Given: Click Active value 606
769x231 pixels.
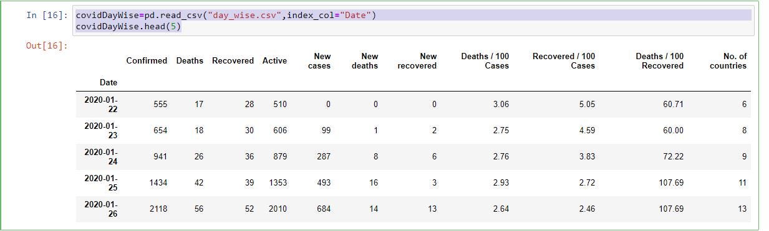Looking at the screenshot, I should click(x=279, y=131).
